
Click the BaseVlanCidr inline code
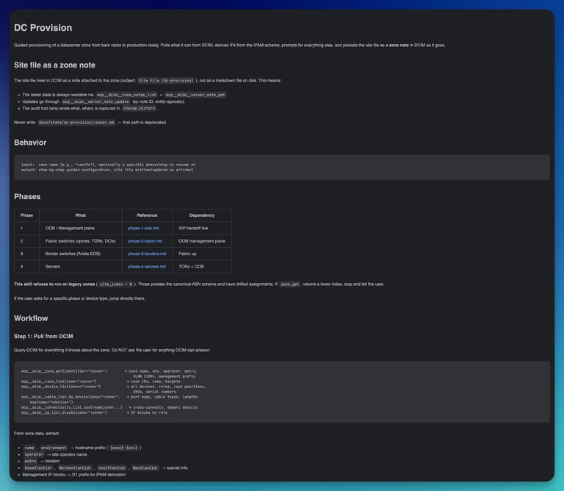pyautogui.click(x=38, y=468)
